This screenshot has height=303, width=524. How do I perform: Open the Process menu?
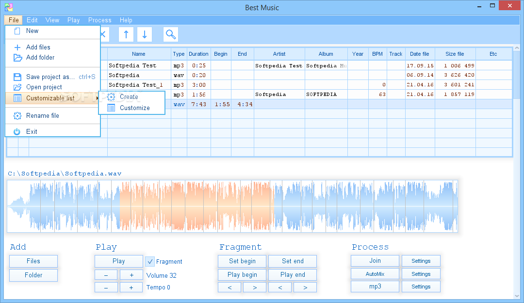point(99,20)
